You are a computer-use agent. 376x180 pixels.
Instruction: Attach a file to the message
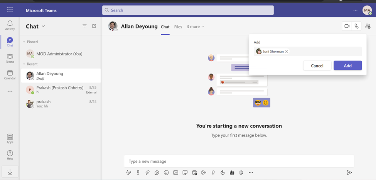pos(147,173)
